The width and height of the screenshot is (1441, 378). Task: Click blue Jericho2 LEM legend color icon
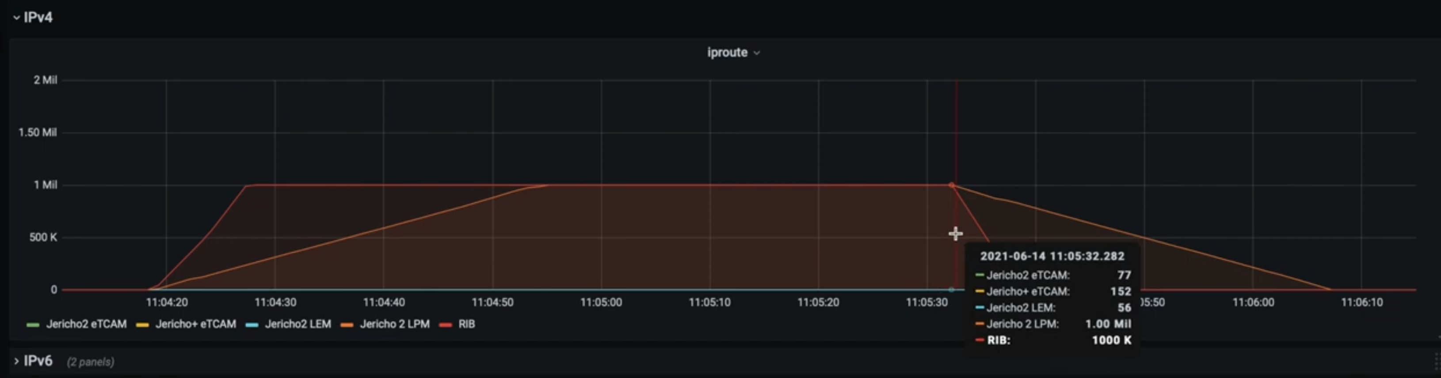(x=252, y=325)
